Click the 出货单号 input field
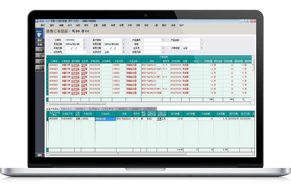Viewport: 291px width, 184px height. tap(76, 52)
